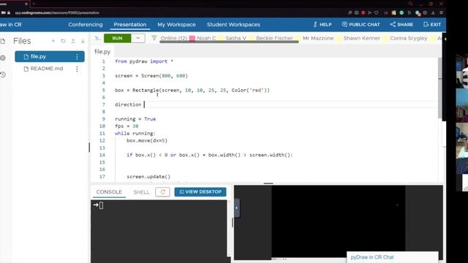Screen dimensions: 468x263
Task: Click the HELP button
Action: [322, 24]
